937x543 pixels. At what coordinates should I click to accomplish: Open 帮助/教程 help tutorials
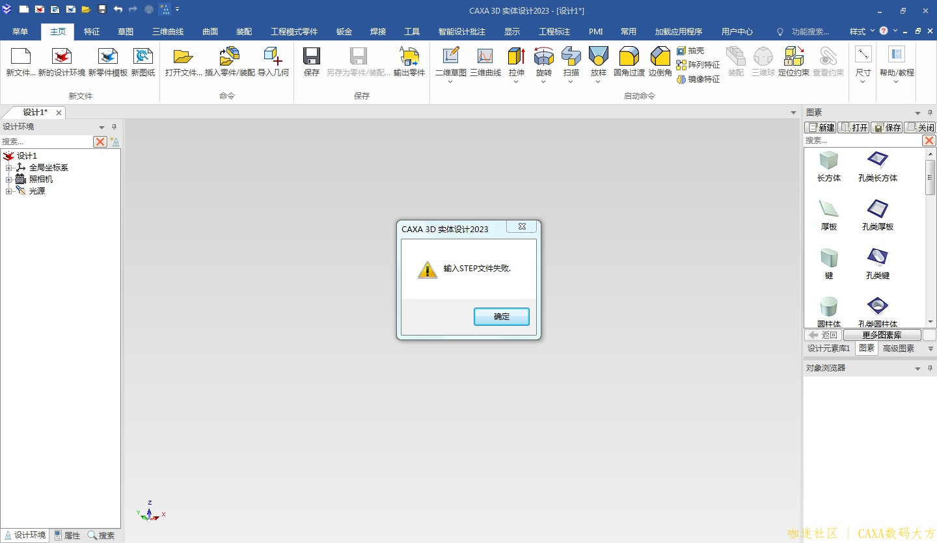897,62
